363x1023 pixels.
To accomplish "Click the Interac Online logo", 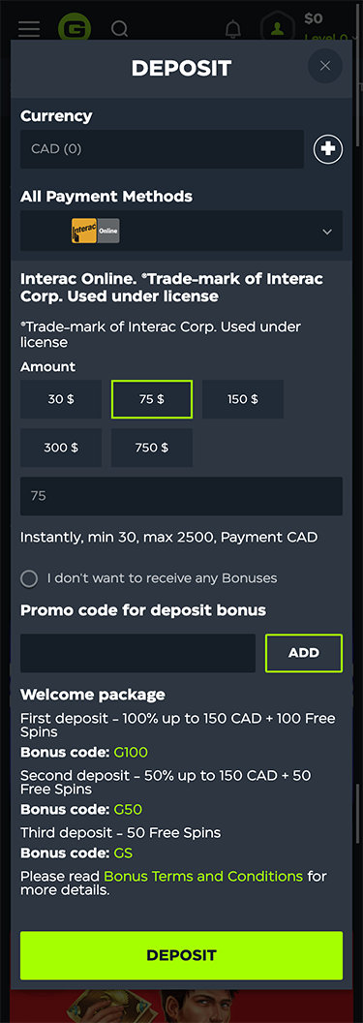I will point(95,231).
